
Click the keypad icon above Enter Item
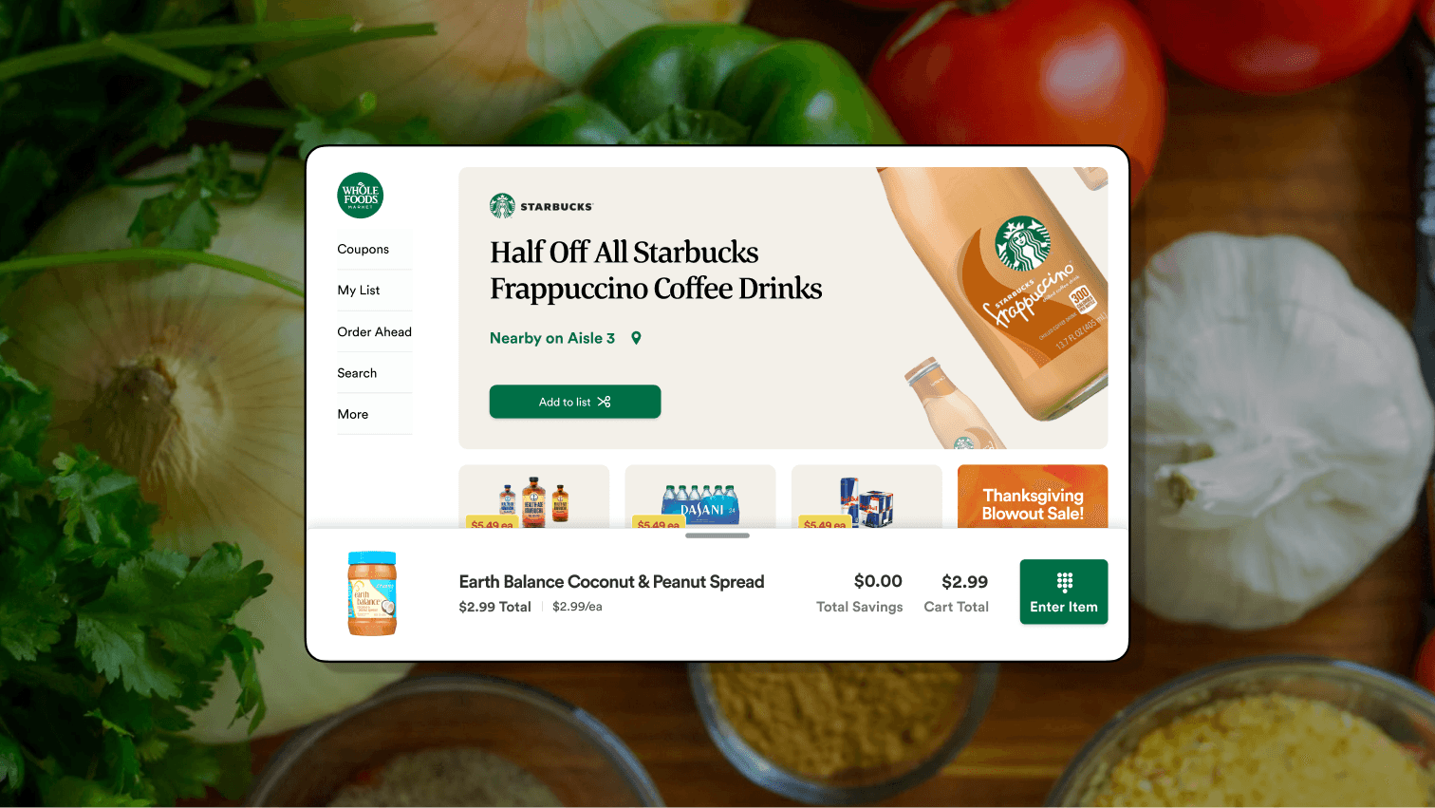click(x=1064, y=582)
